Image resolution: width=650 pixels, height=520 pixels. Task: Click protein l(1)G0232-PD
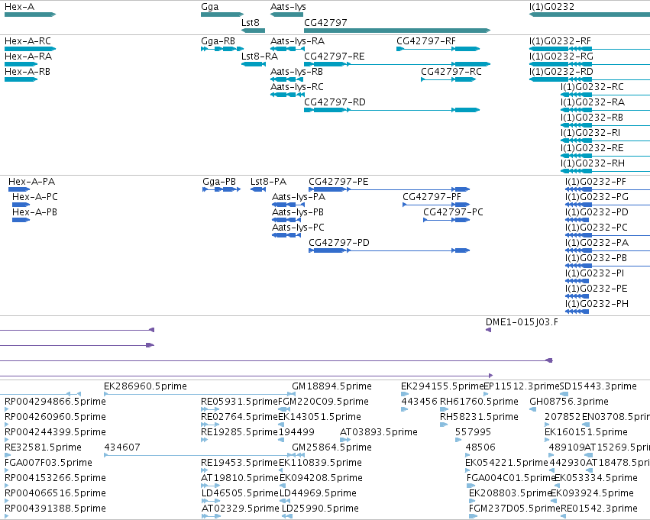tap(577, 220)
